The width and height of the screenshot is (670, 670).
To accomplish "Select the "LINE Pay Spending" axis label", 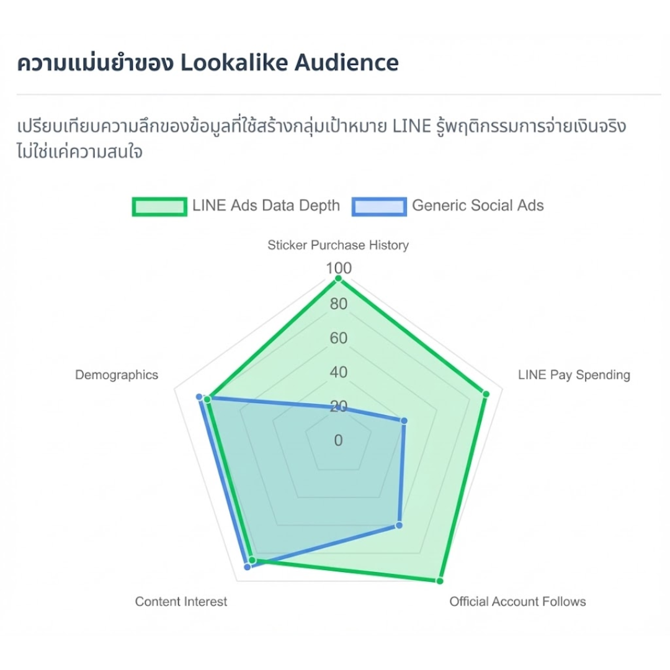I will point(574,375).
